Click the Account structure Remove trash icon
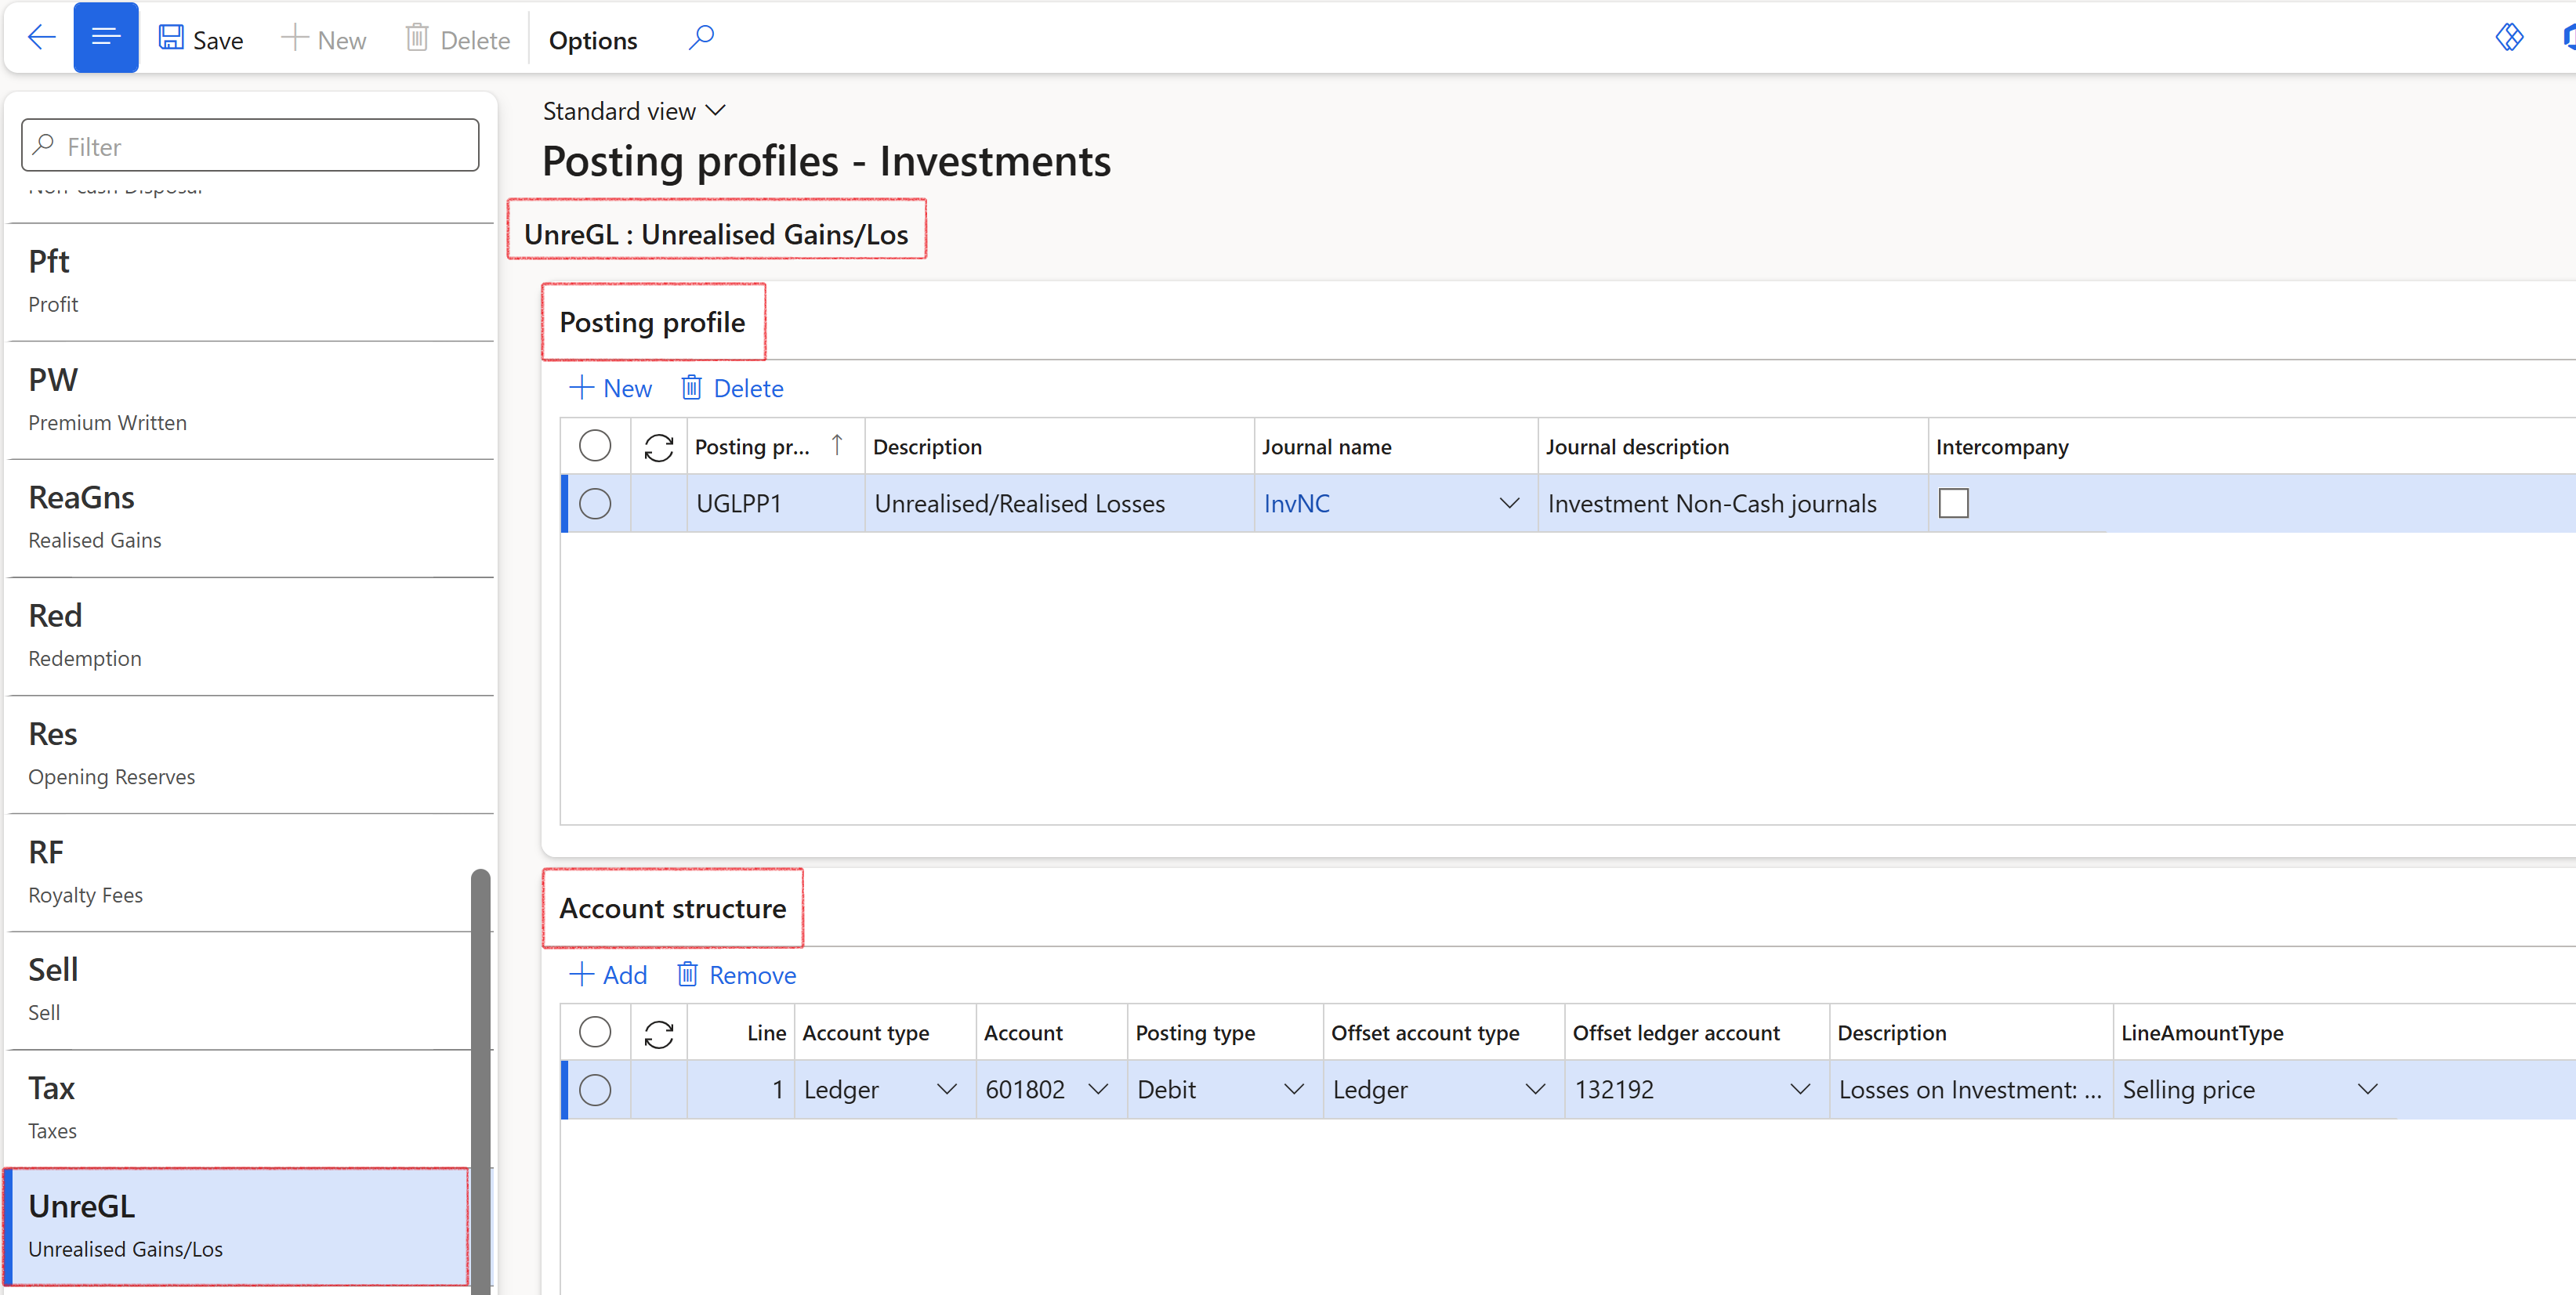This screenshot has height=1295, width=2576. pos(687,974)
